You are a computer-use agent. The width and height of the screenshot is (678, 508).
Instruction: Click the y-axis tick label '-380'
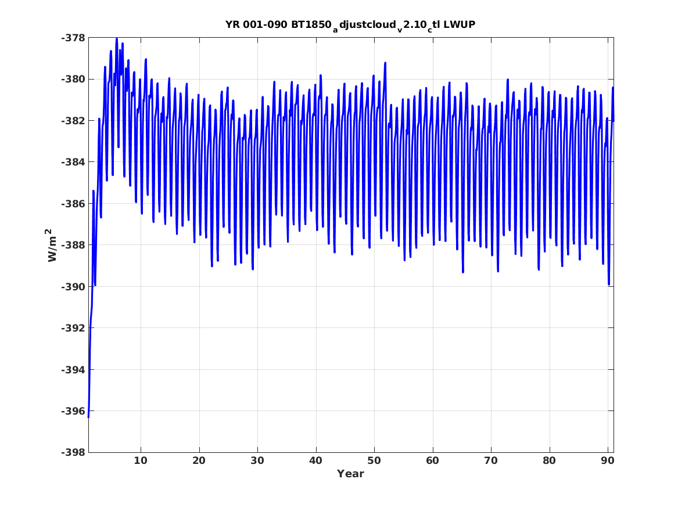(73, 80)
